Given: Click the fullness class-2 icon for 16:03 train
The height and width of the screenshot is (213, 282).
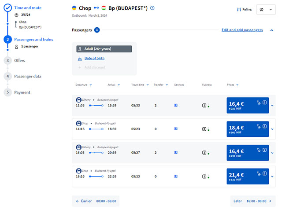Looking at the screenshot, I should point(204,153).
